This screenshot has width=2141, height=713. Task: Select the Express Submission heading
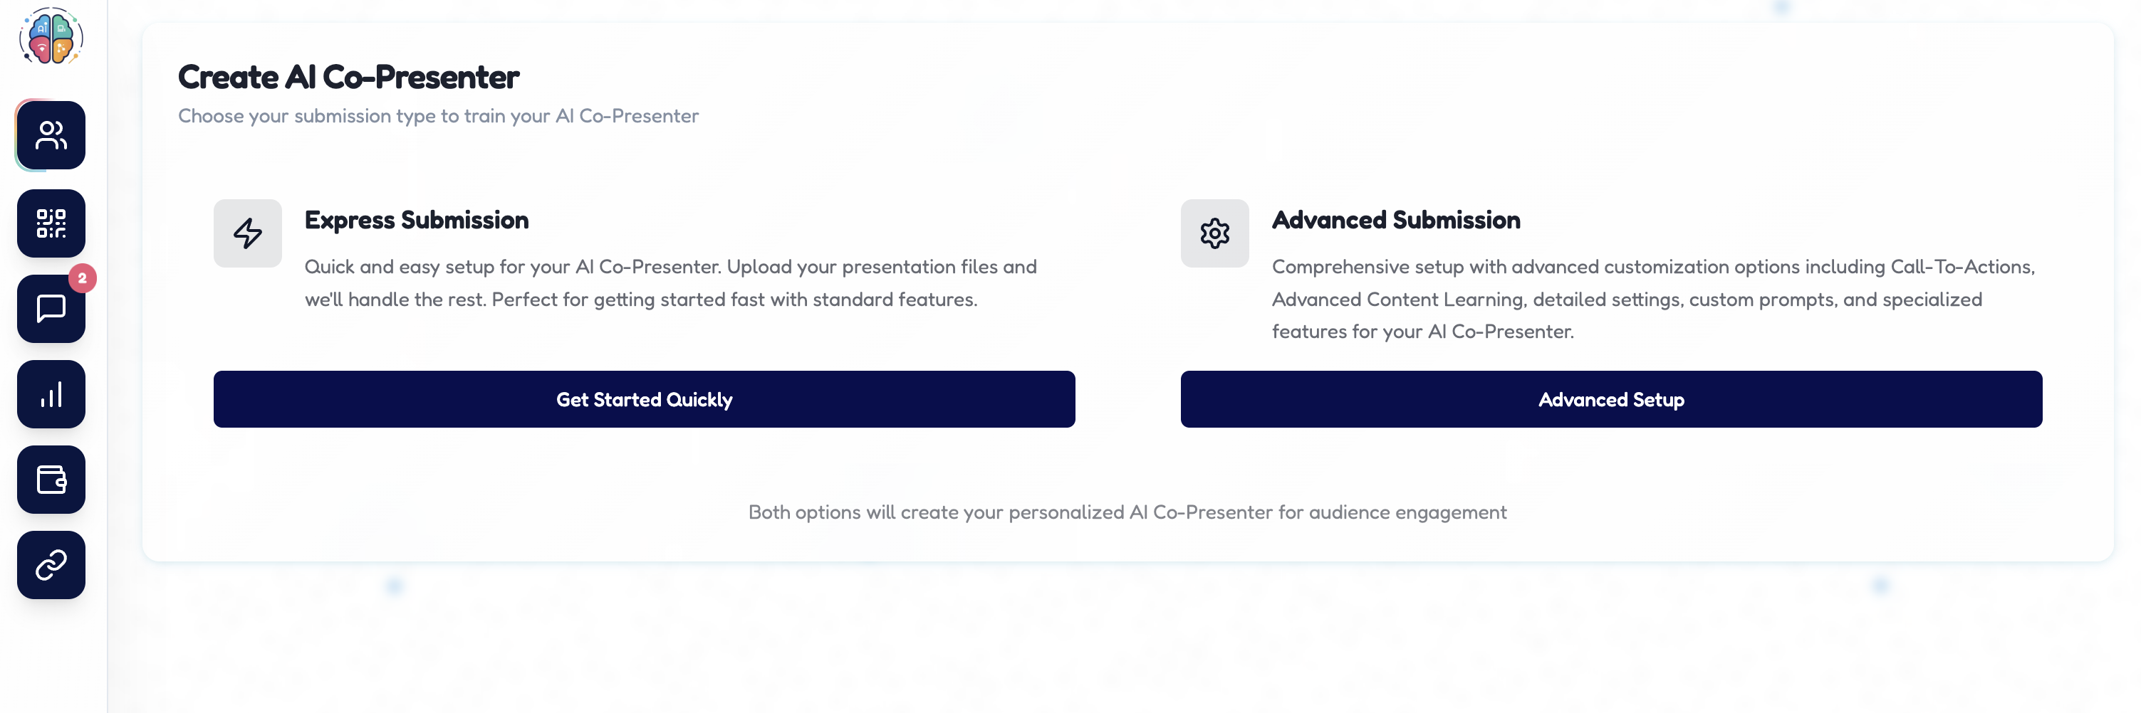[417, 220]
